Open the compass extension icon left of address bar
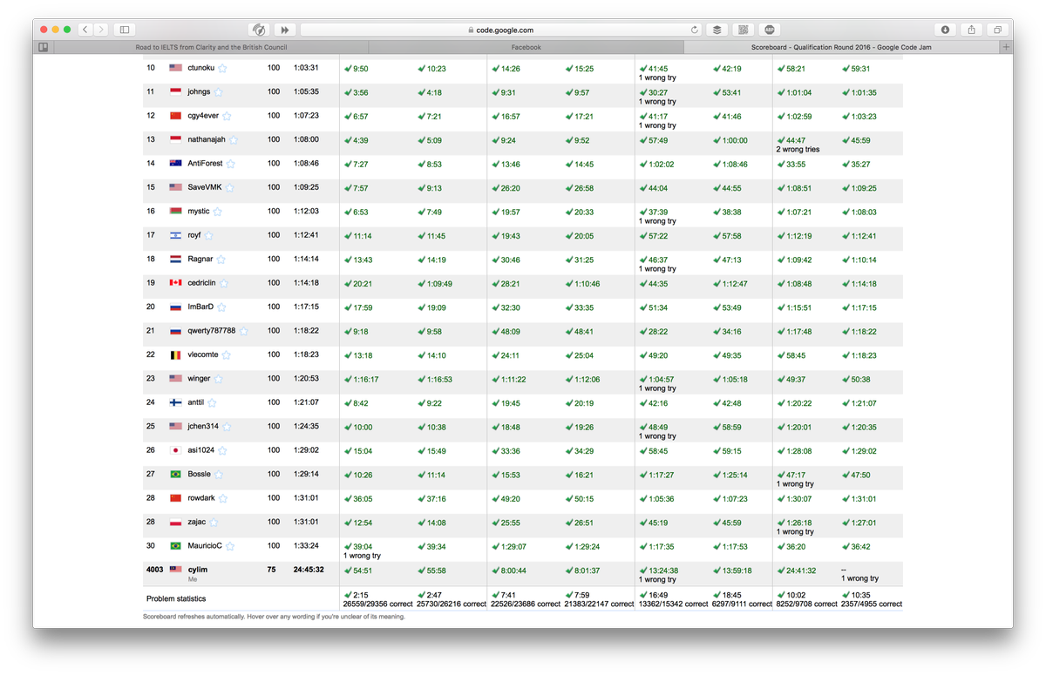The width and height of the screenshot is (1046, 675). point(259,30)
